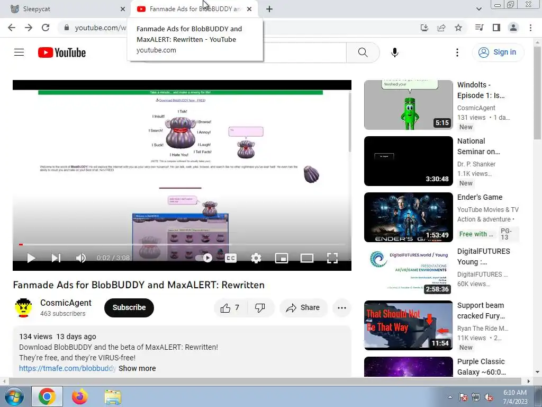Toggle the autoplay switch
The image size is (542, 407).
point(204,258)
